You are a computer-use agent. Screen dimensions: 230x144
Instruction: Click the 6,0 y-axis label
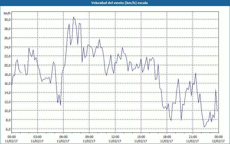pos(8,129)
